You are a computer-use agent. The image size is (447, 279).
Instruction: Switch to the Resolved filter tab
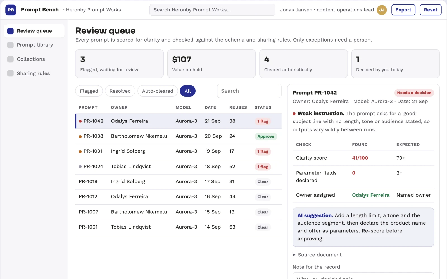120,91
